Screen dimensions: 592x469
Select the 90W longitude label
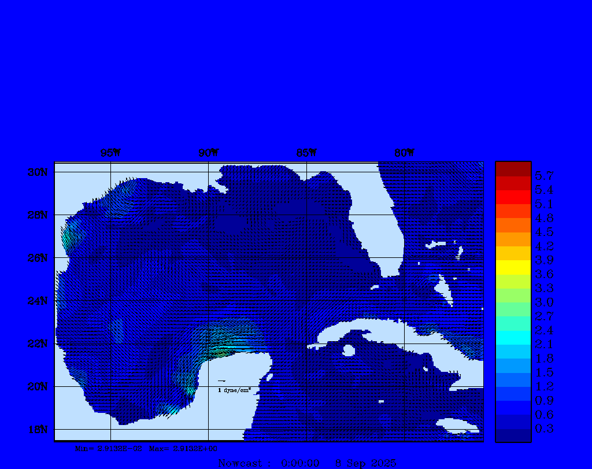pyautogui.click(x=208, y=153)
